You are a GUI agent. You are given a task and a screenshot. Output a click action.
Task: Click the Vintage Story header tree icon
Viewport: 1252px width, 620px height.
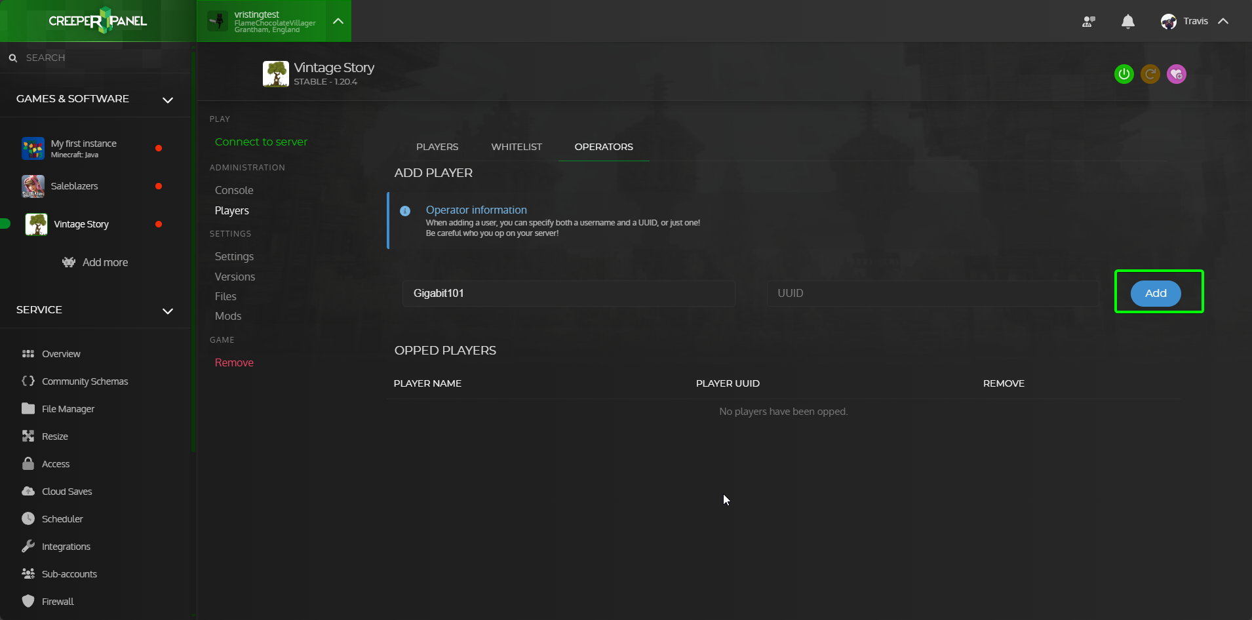pos(276,74)
